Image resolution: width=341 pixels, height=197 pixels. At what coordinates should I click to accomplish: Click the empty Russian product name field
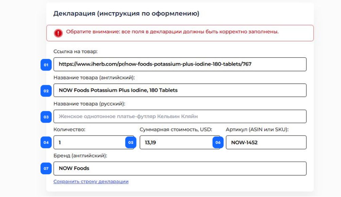[x=180, y=116]
